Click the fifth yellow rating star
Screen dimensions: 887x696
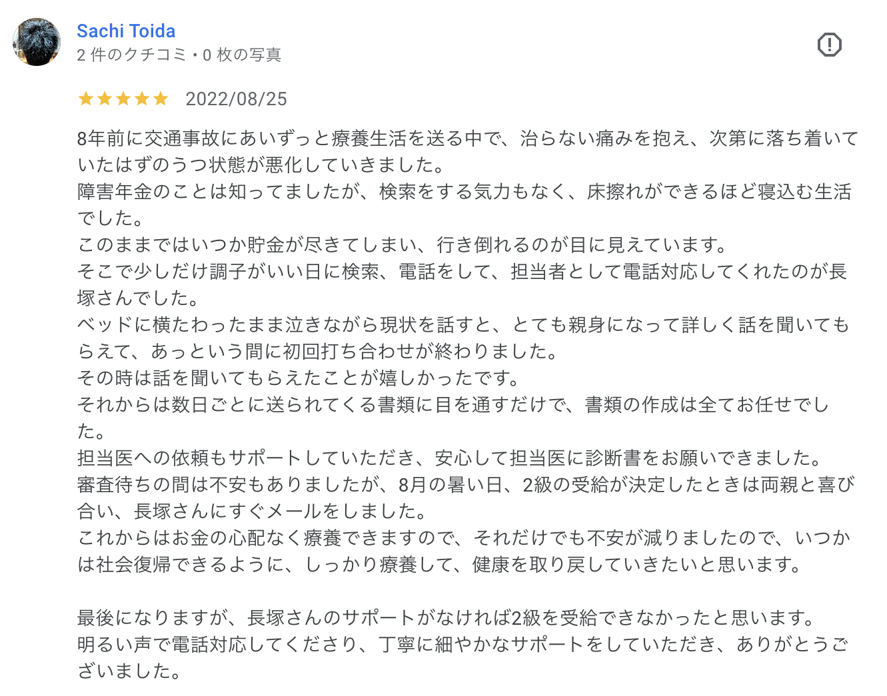click(x=161, y=99)
